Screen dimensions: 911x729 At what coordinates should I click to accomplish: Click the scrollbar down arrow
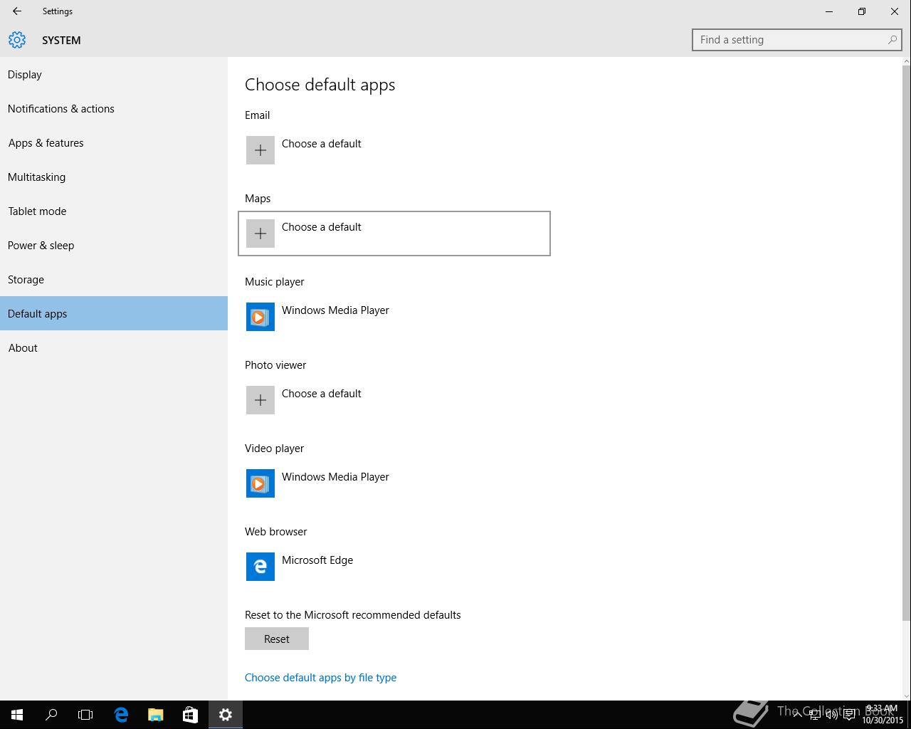click(x=906, y=696)
